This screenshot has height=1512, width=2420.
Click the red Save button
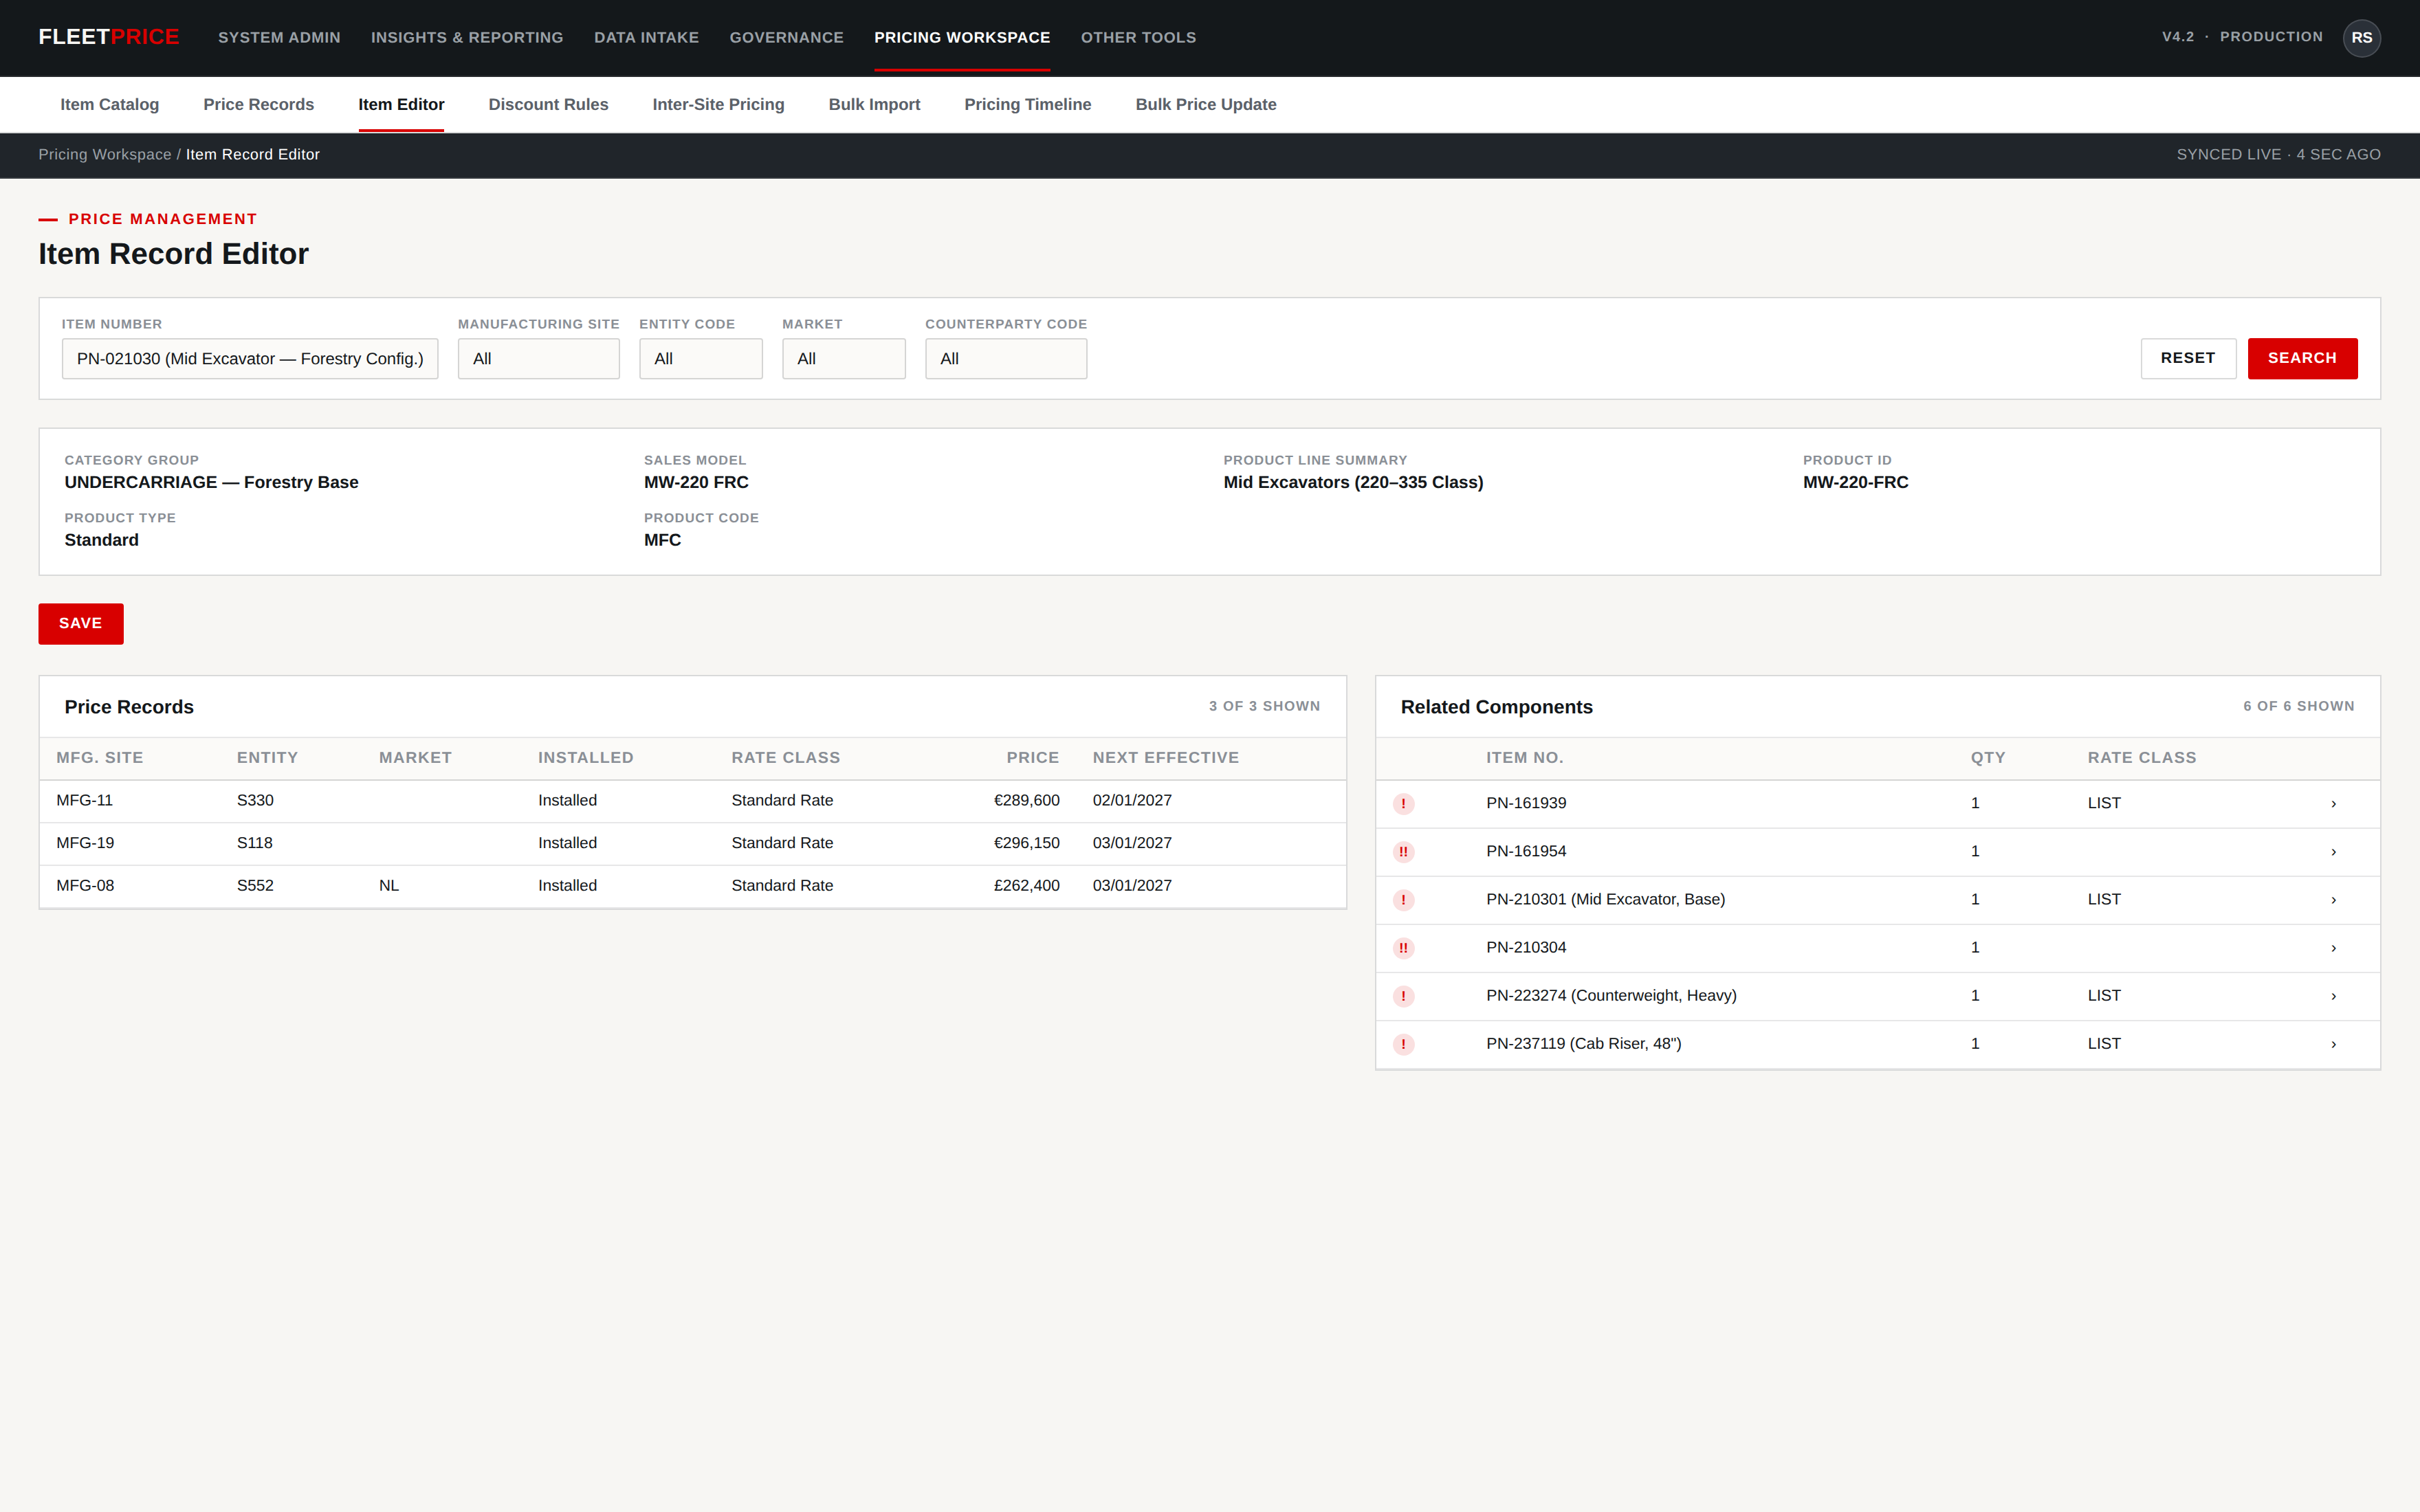[81, 623]
